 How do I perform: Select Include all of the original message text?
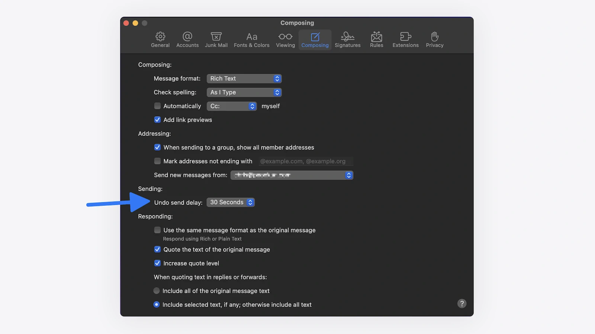tap(157, 291)
